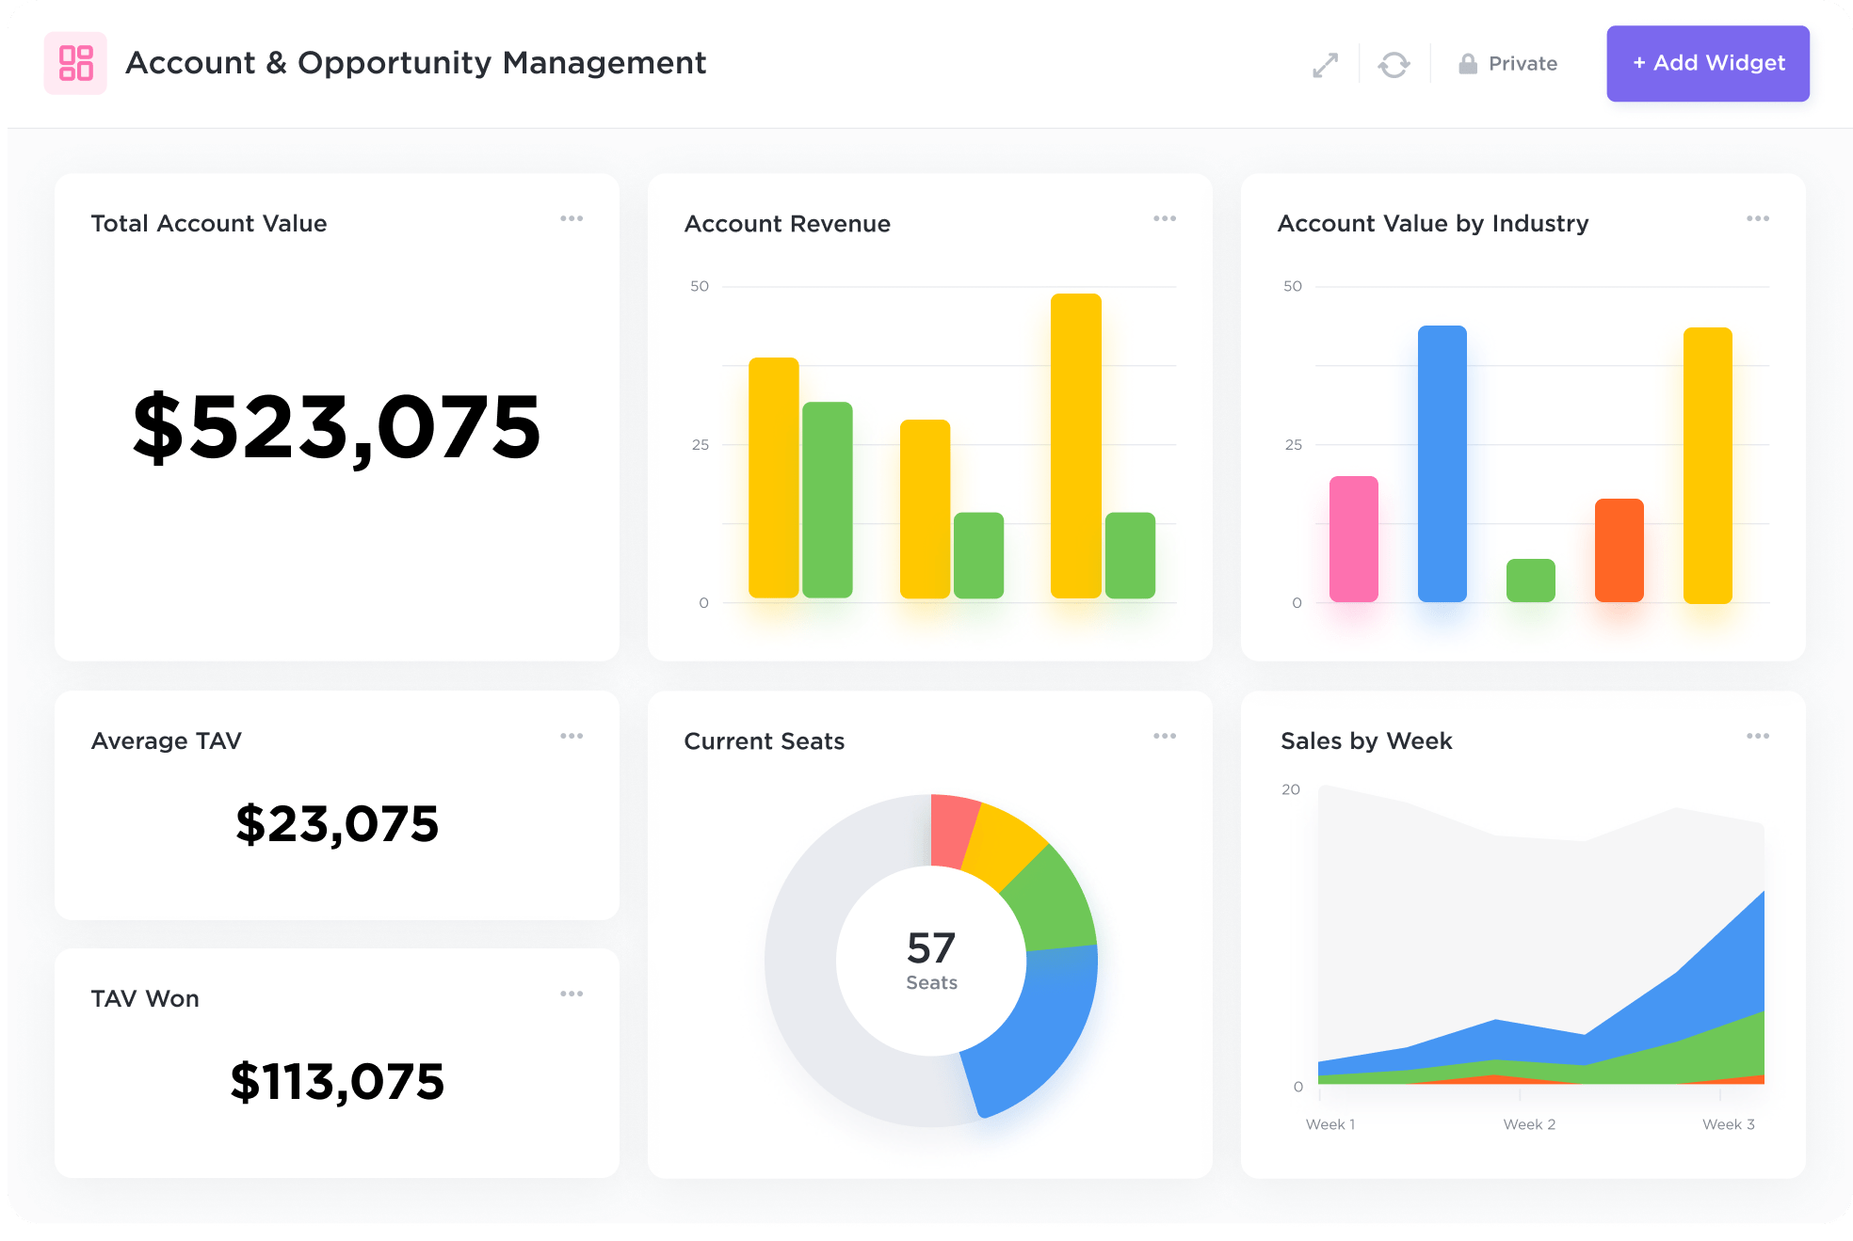This screenshot has height=1241, width=1853.
Task: Expand dashboard to full screen
Action: click(1325, 65)
